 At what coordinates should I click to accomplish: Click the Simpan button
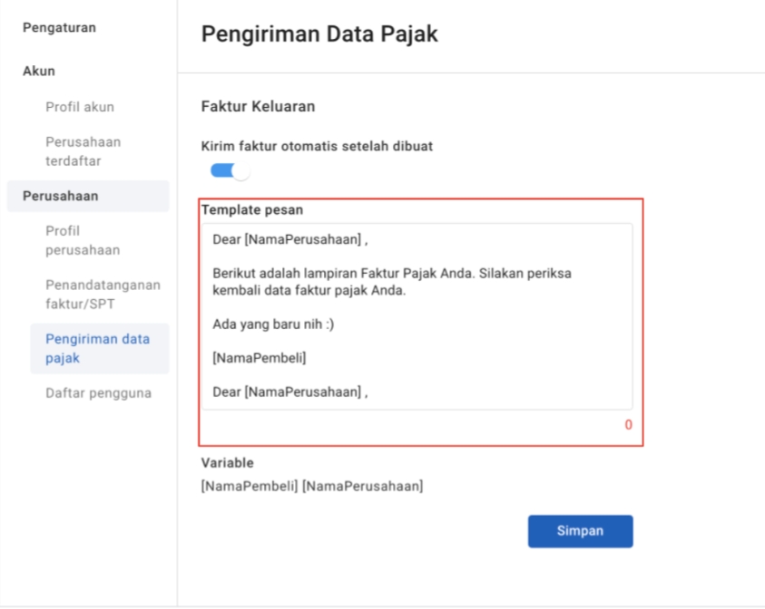click(x=580, y=531)
